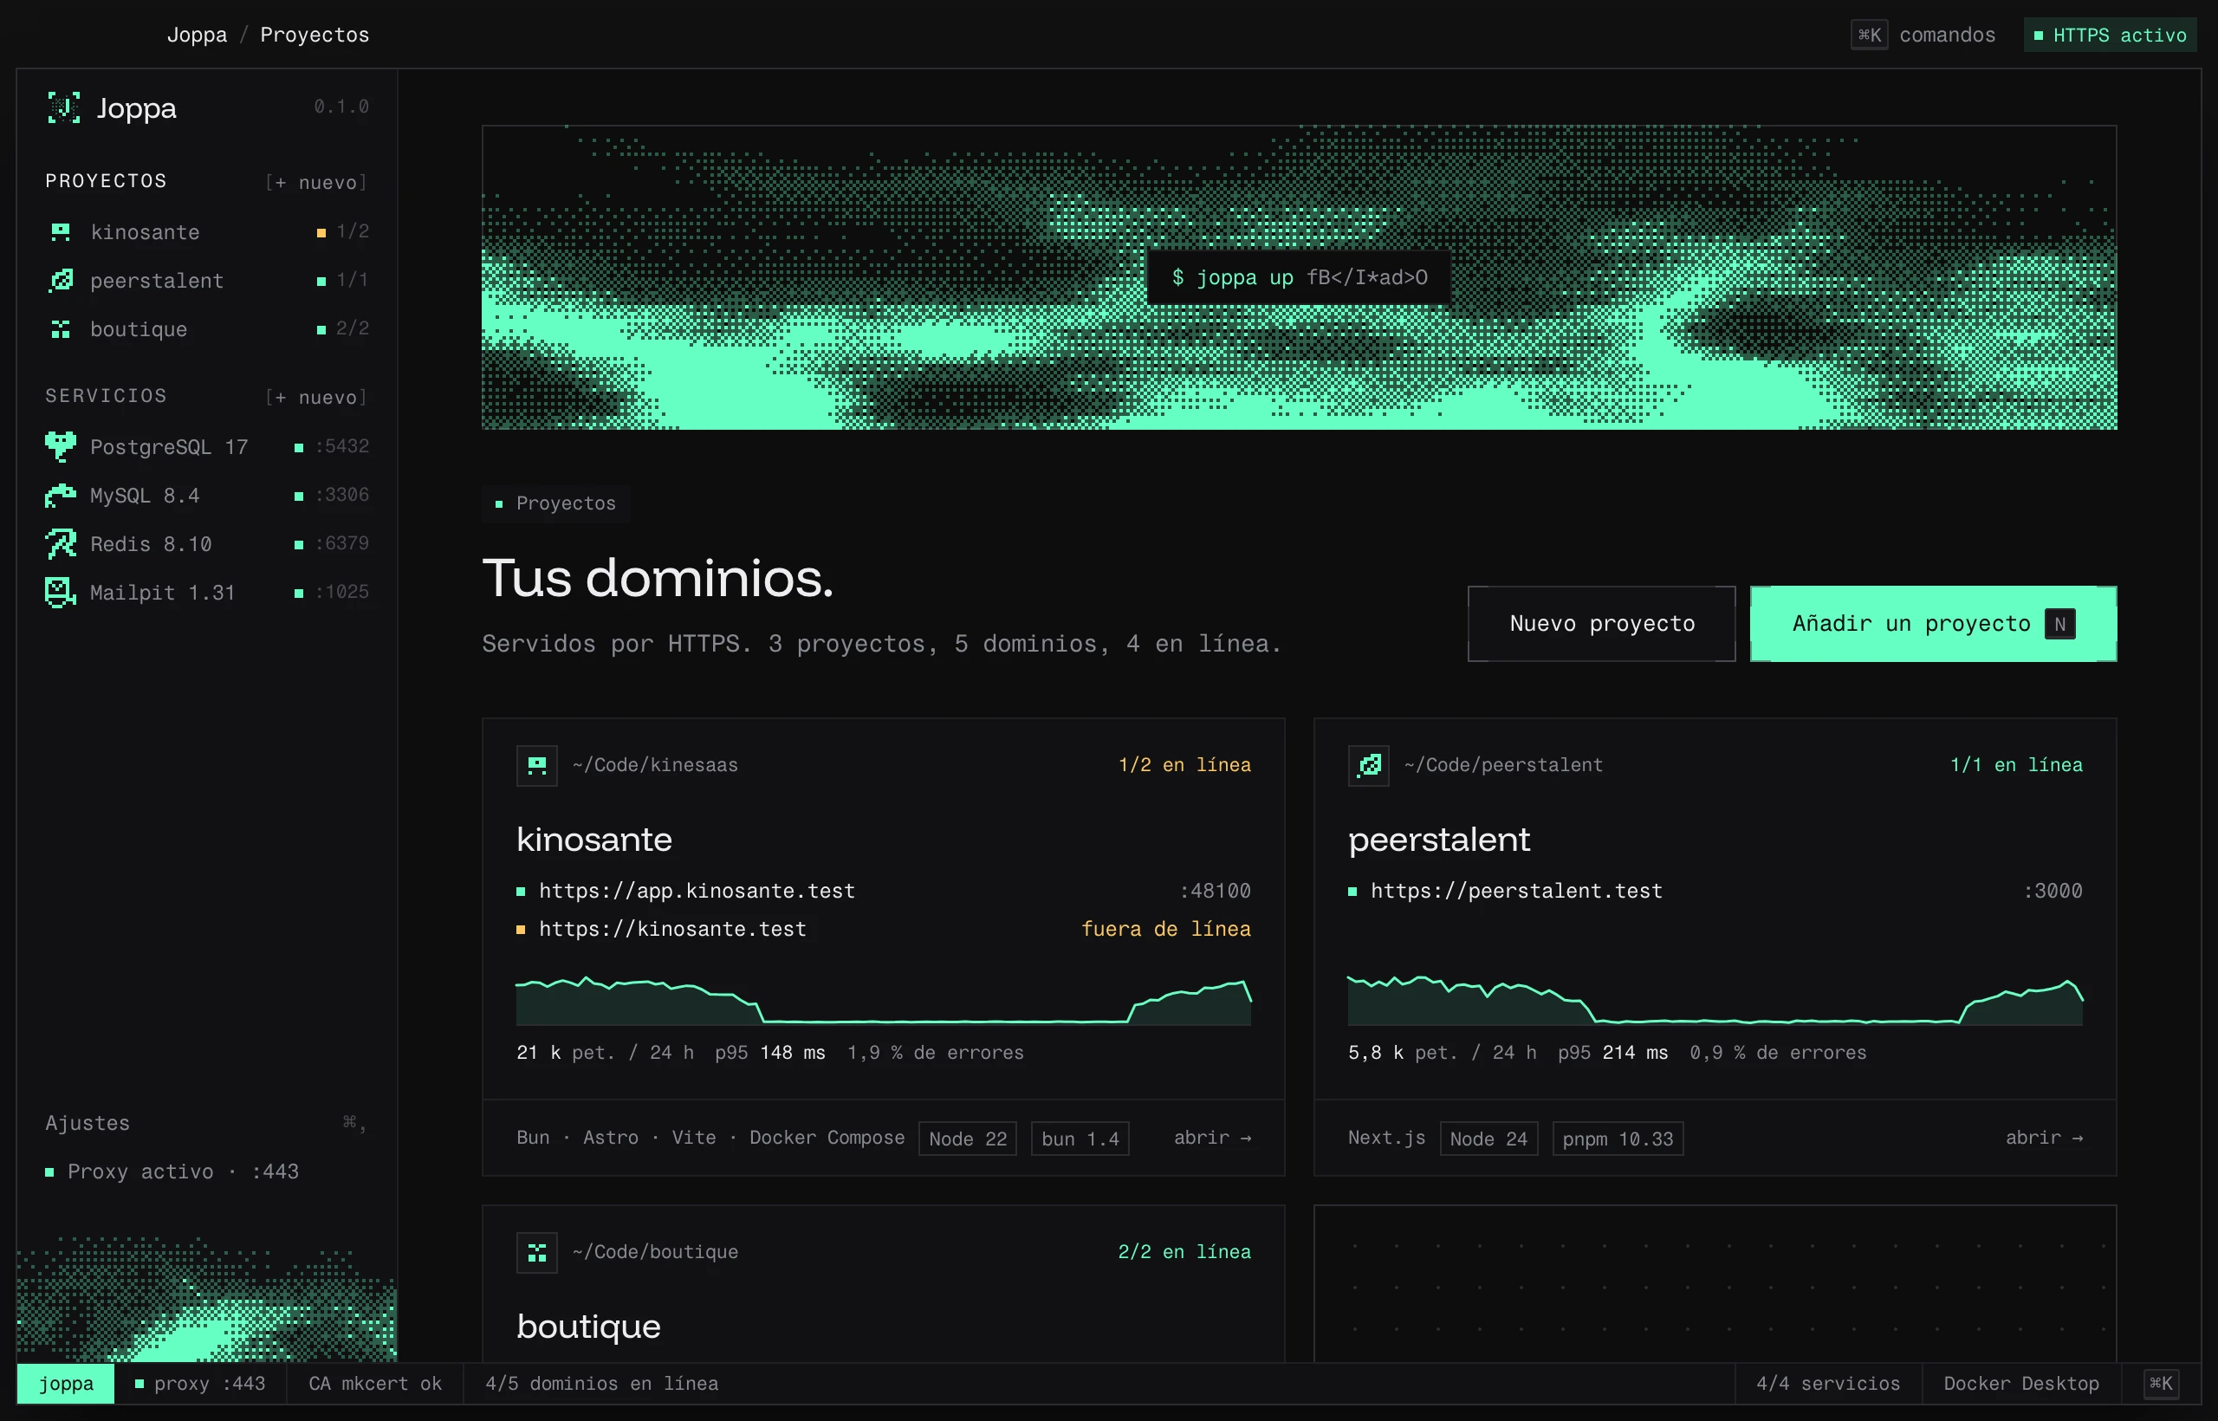
Task: Click CA mkcert ok status entry
Action: tap(374, 1383)
